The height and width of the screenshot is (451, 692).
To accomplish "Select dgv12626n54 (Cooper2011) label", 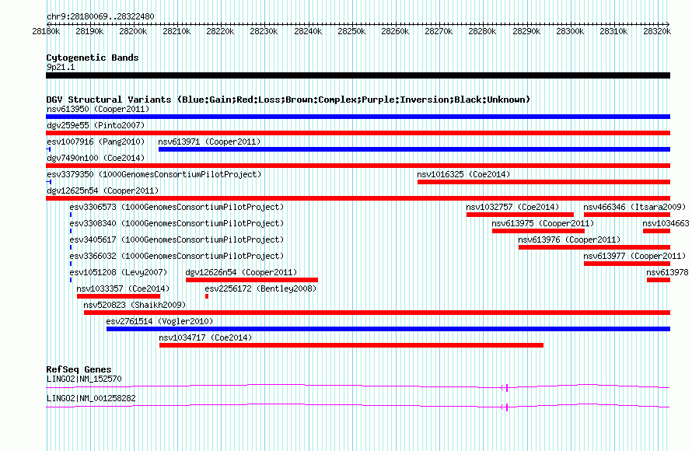I will coord(241,272).
